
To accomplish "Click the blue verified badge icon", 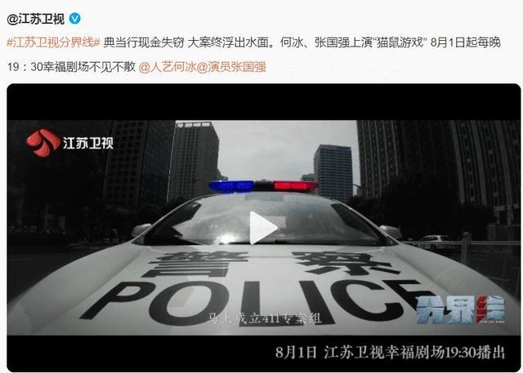I will pos(74,18).
